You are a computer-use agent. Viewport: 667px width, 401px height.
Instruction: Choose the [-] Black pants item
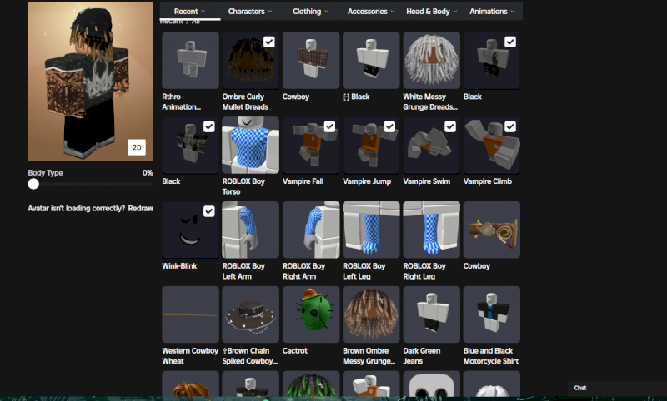[371, 60]
